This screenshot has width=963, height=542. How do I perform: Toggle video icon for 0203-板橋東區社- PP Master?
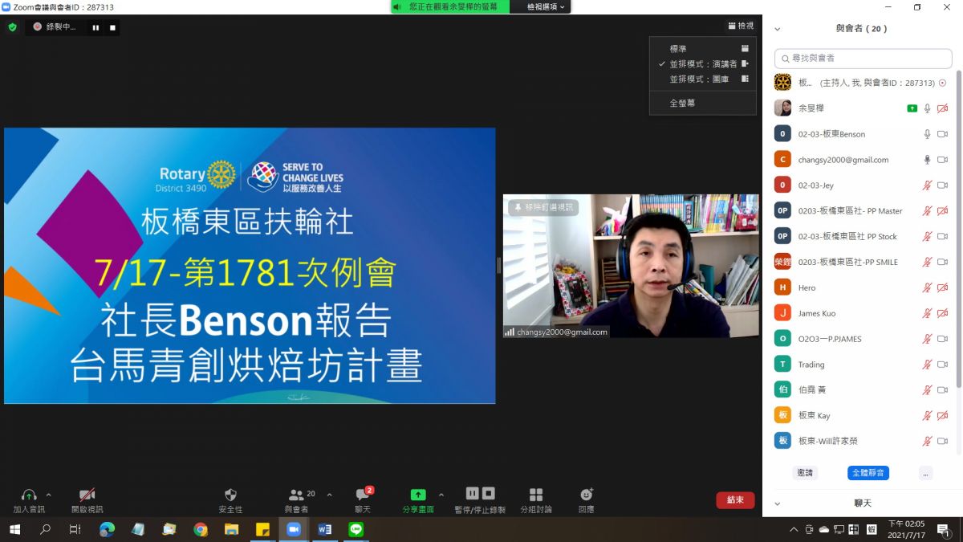(x=943, y=211)
